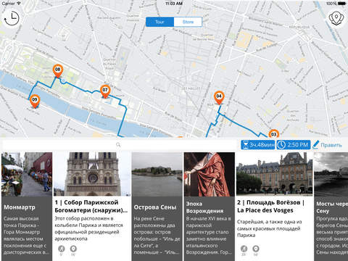Viewport: 348px width, 261px height.
Task: Switch to the Store tab
Action: [x=188, y=22]
